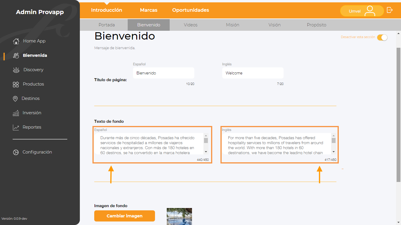Open the Propósito tab
This screenshot has width=401, height=225.
click(316, 25)
